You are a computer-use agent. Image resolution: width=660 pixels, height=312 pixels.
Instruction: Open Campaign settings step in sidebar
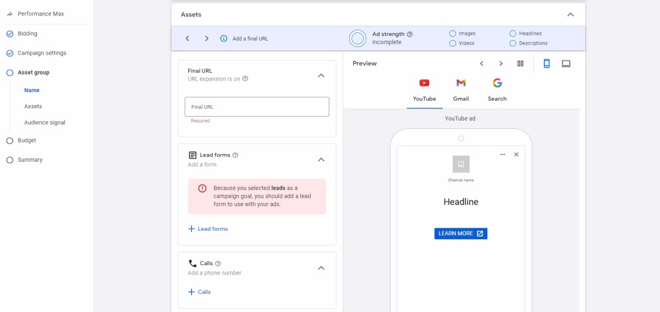tap(42, 53)
